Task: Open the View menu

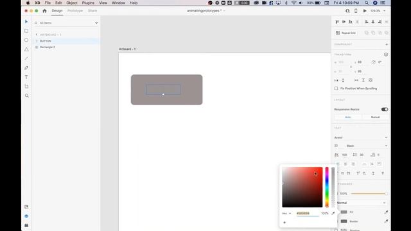Action: click(103, 3)
